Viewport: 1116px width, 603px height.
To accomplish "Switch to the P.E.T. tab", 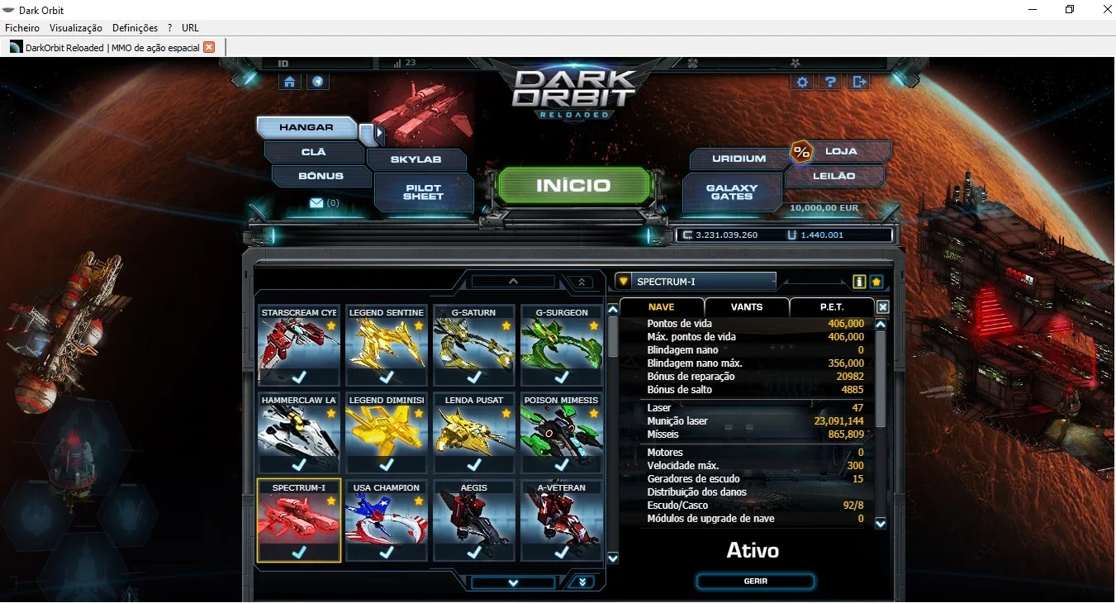I will point(832,307).
